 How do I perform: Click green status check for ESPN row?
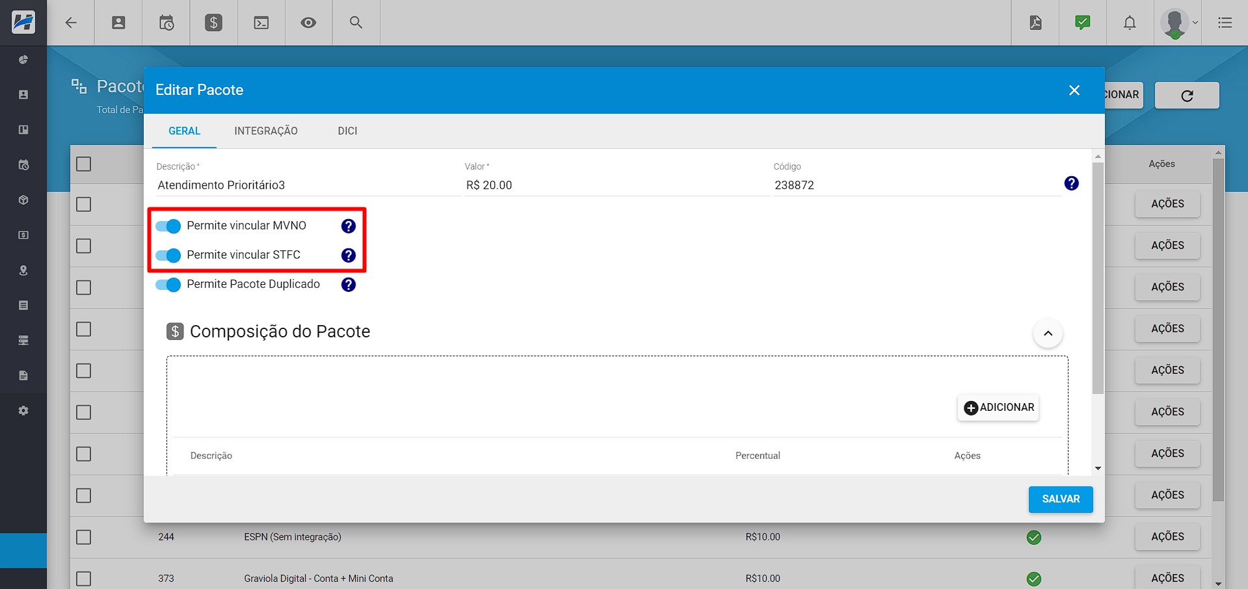point(1034,538)
